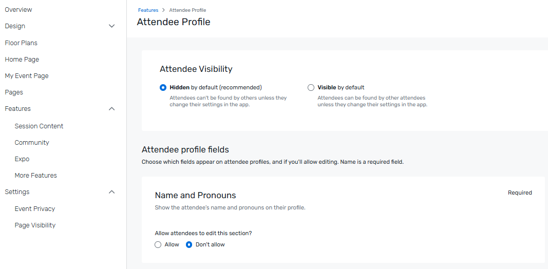Click the Features breadcrumb link
Viewport: 548px width, 269px height.
(x=148, y=10)
